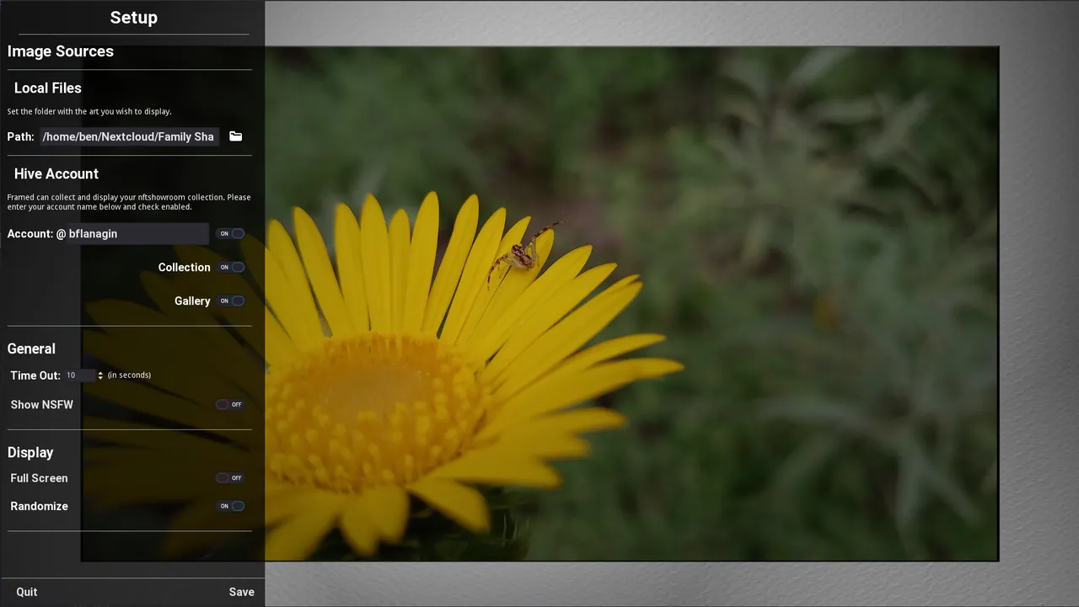This screenshot has height=607, width=1079.
Task: Click the Local Files heading
Action: (48, 88)
